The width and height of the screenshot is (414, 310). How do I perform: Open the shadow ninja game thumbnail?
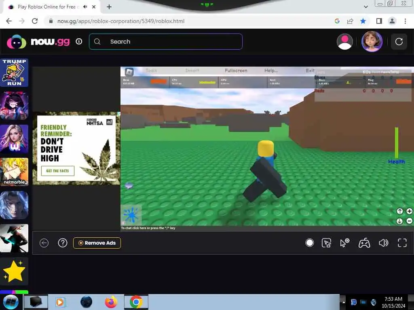click(14, 238)
